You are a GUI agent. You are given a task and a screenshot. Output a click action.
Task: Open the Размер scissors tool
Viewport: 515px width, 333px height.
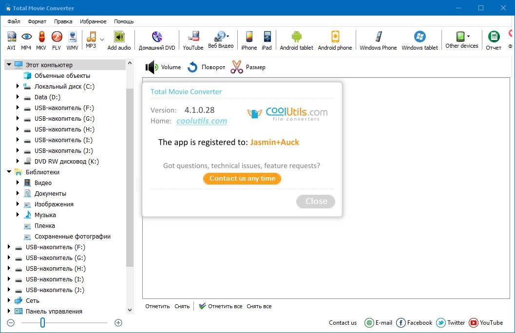tap(248, 67)
